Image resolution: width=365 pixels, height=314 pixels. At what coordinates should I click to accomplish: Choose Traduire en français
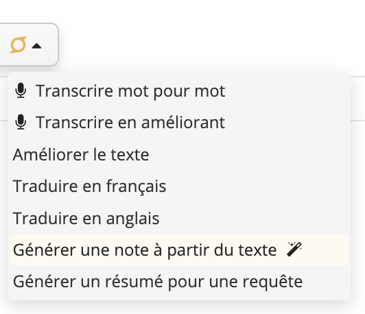click(179, 186)
